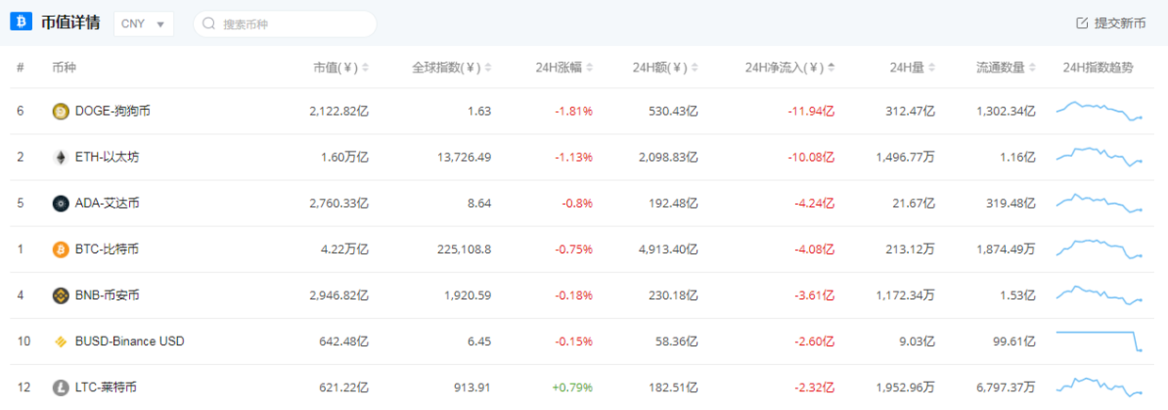Sort by 24H涨幅 column header
The width and height of the screenshot is (1168, 410).
564,68
